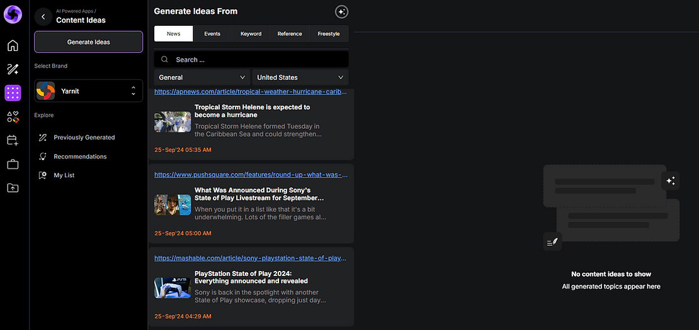Go back using the arrow beside Content Ideas
The height and width of the screenshot is (330, 699).
tap(43, 17)
